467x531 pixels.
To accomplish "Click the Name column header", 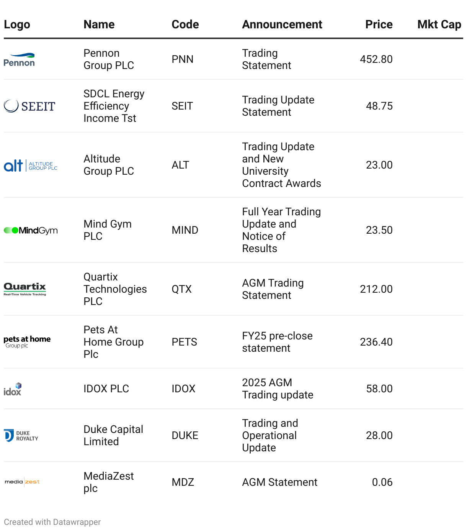I will pos(99,25).
